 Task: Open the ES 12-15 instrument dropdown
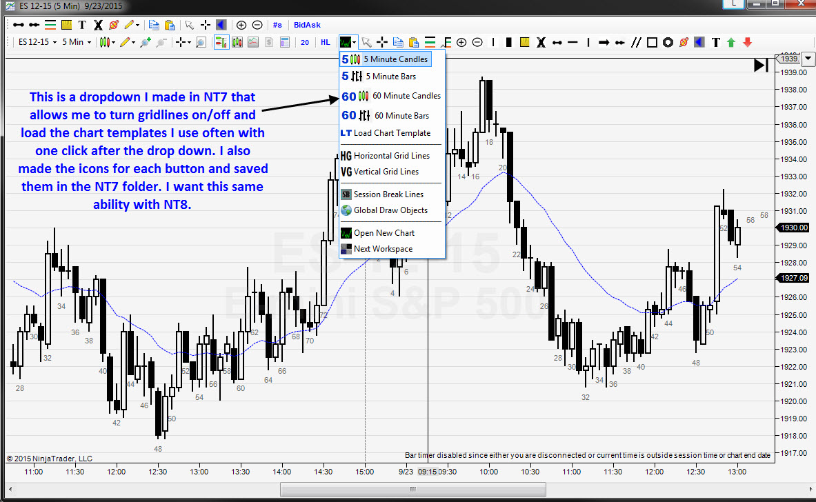click(x=37, y=42)
